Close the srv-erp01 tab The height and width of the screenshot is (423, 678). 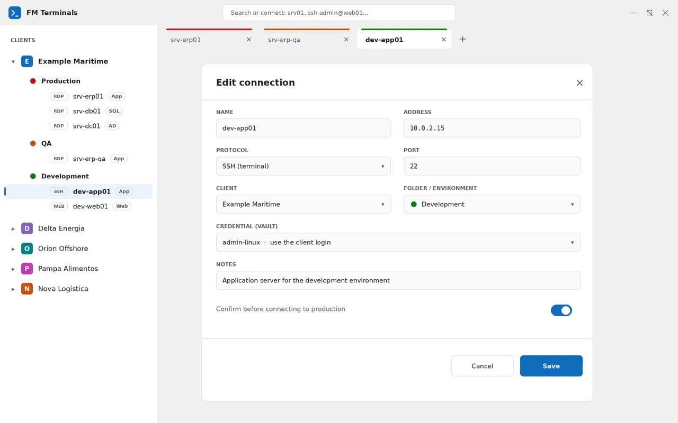(x=249, y=40)
